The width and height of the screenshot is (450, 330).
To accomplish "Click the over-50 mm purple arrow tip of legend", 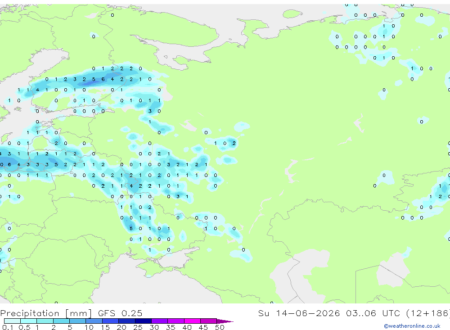I will tap(225, 321).
